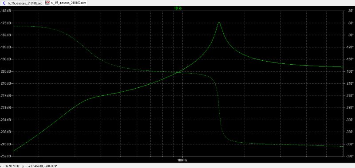Click the -252dB left axis label
The image size is (355, 168).
tap(6, 156)
